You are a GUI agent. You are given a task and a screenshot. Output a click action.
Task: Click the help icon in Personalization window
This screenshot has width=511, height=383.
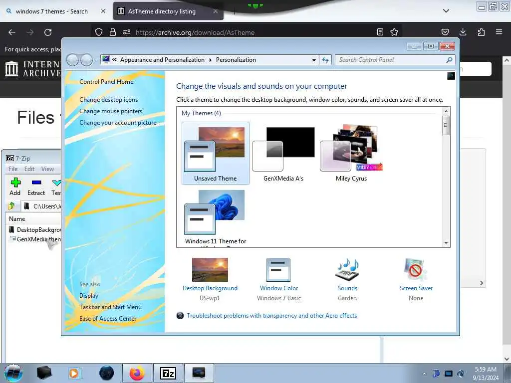(451, 76)
